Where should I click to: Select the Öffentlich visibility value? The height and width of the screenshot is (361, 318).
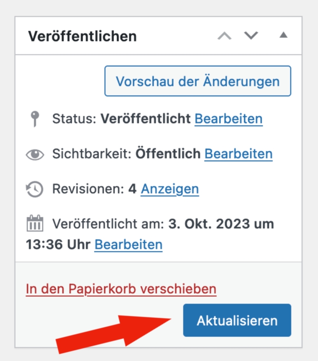(168, 154)
